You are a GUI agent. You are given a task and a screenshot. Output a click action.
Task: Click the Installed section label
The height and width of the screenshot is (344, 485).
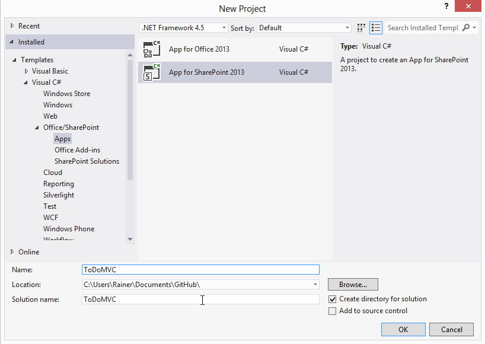click(31, 42)
